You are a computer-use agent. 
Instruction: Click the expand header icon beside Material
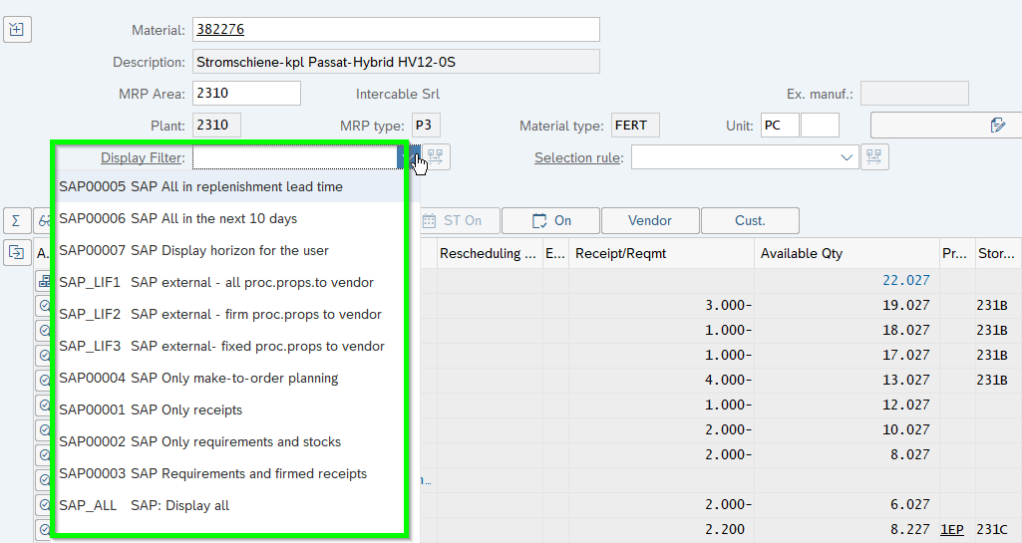pos(18,29)
